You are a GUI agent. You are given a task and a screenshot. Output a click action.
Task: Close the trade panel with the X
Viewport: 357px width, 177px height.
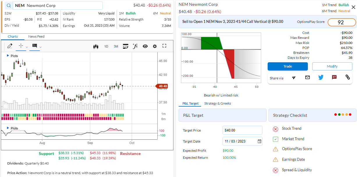353,7
